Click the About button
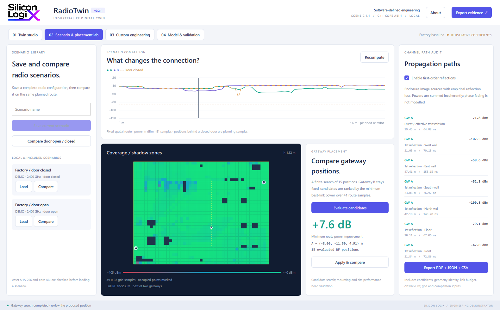This screenshot has height=310, width=500. coord(435,13)
